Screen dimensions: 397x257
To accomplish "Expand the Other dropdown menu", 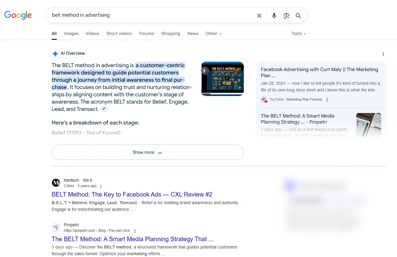I will point(213,33).
